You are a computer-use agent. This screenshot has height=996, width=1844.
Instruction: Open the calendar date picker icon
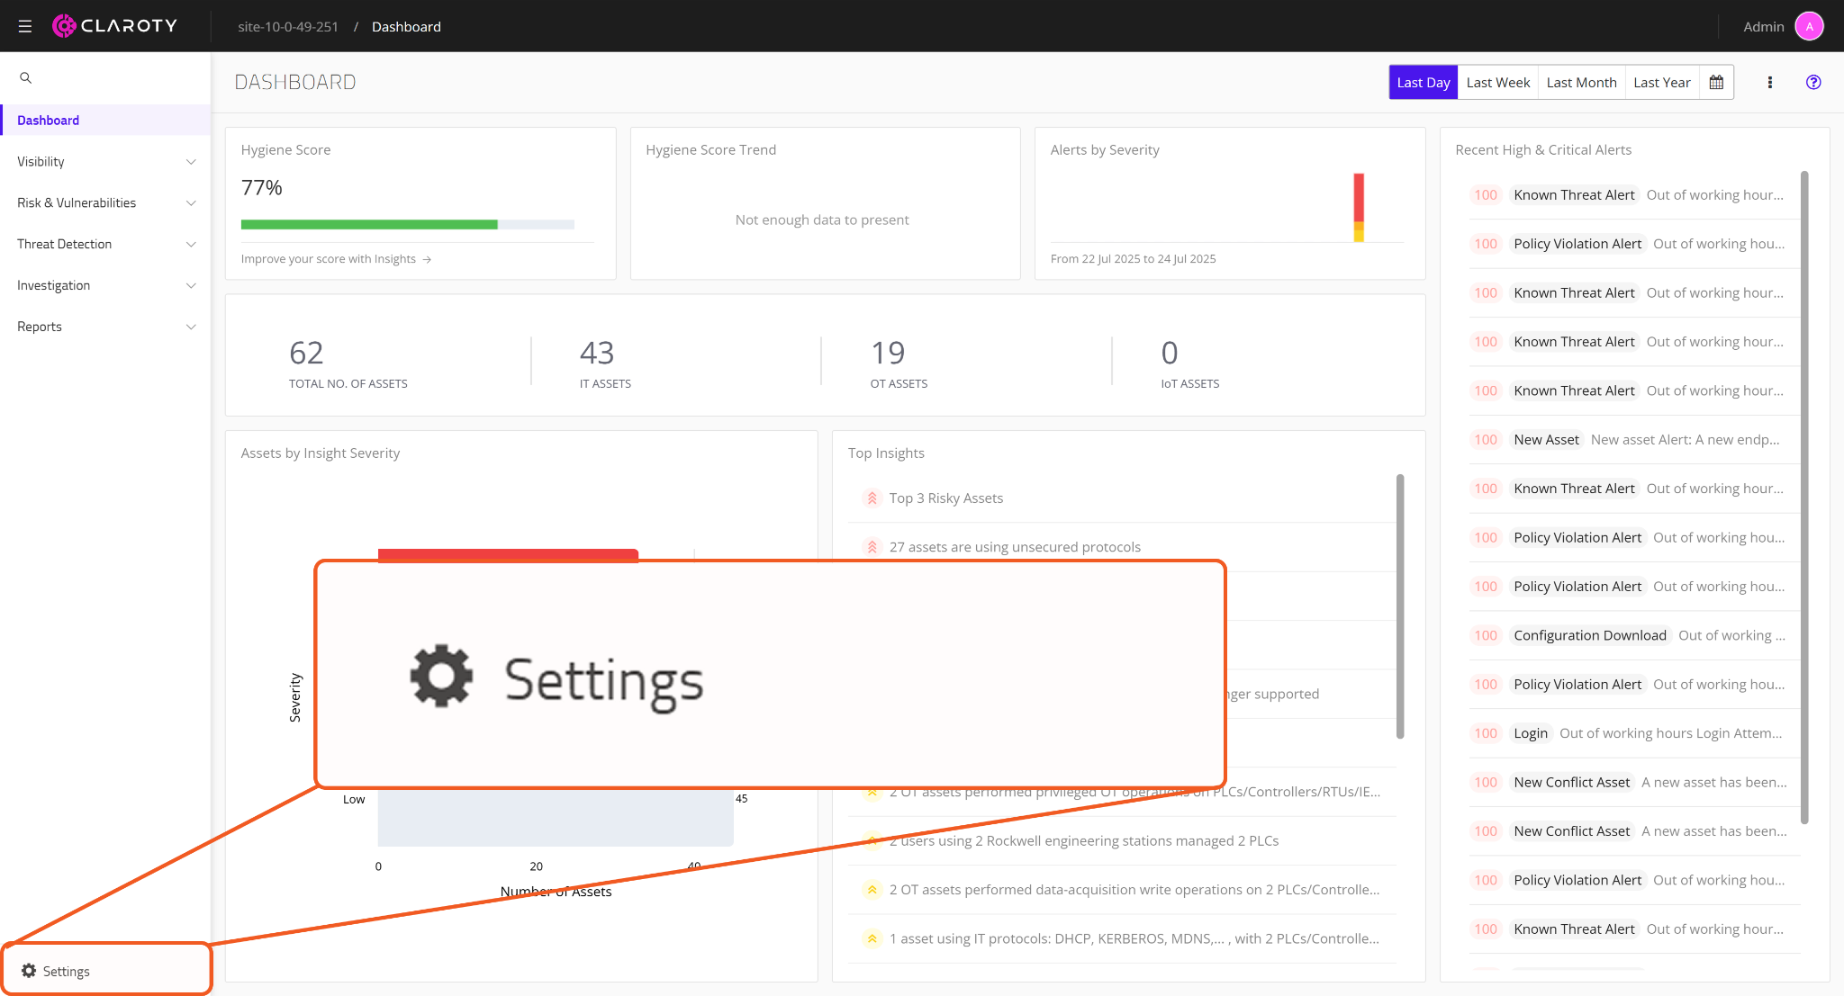[1716, 83]
